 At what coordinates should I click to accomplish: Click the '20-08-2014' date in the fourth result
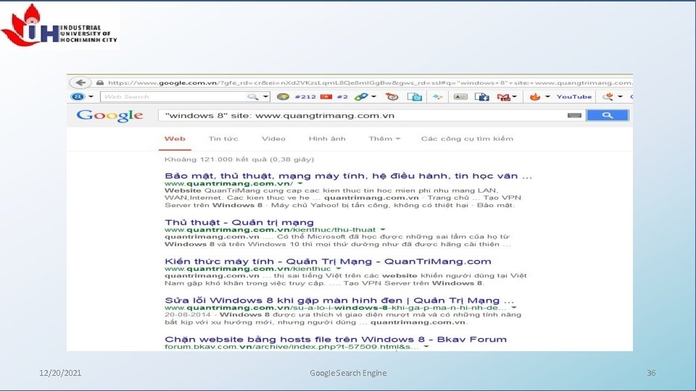[187, 315]
